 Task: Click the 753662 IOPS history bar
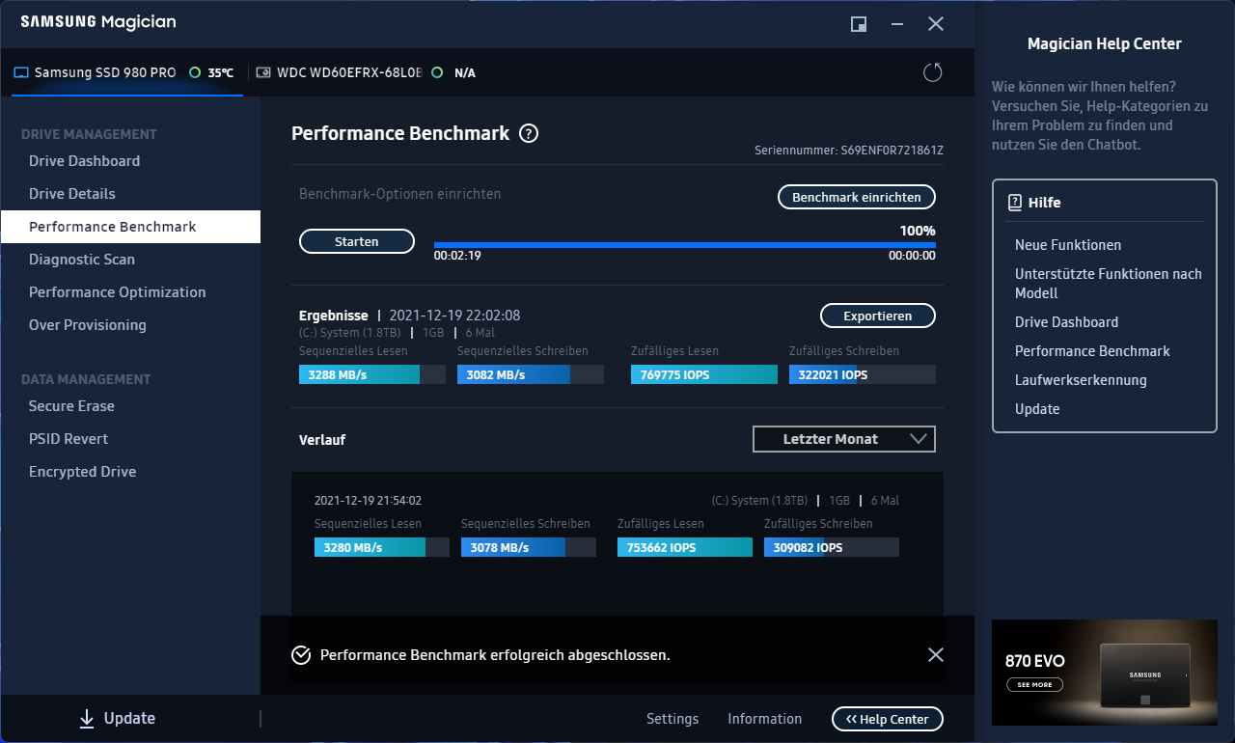pos(685,547)
